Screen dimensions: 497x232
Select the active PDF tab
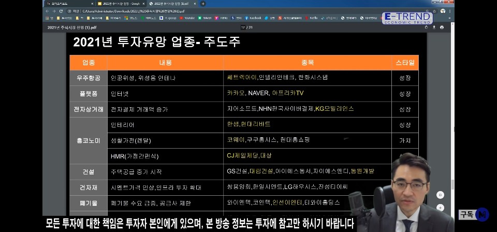click(x=173, y=4)
